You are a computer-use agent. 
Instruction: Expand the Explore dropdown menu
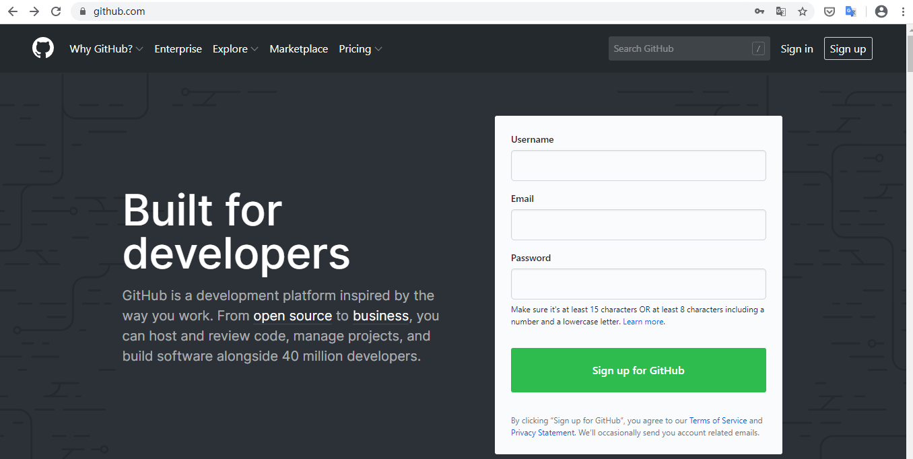tap(236, 48)
